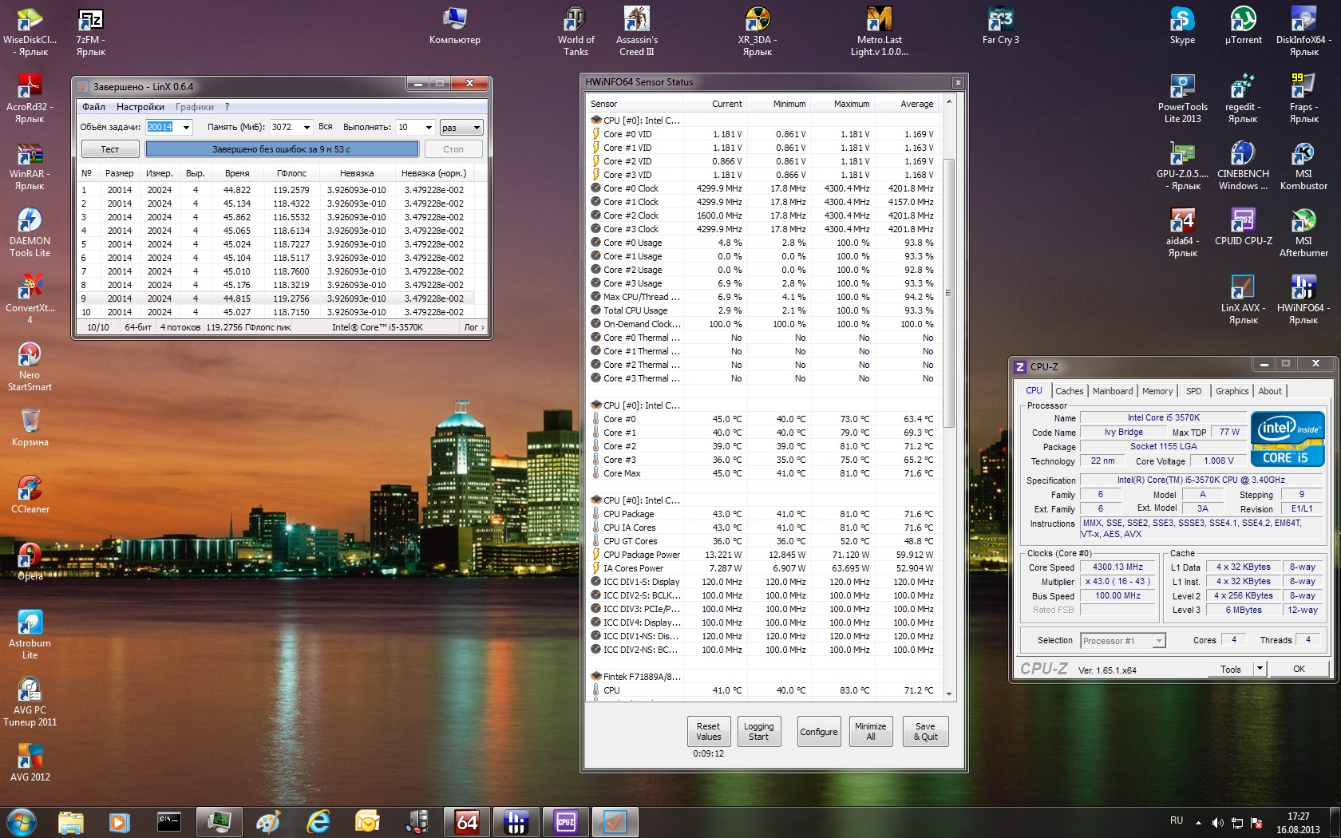Select the AcroRd32 shortcut icon
The height and width of the screenshot is (838, 1341).
click(30, 99)
